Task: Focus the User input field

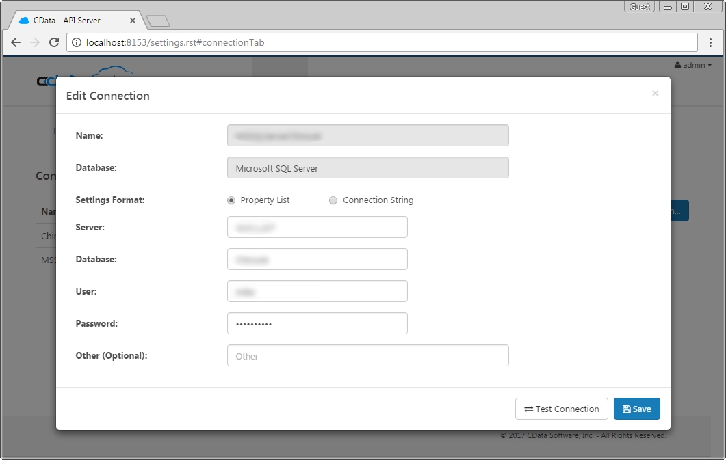Action: point(317,291)
